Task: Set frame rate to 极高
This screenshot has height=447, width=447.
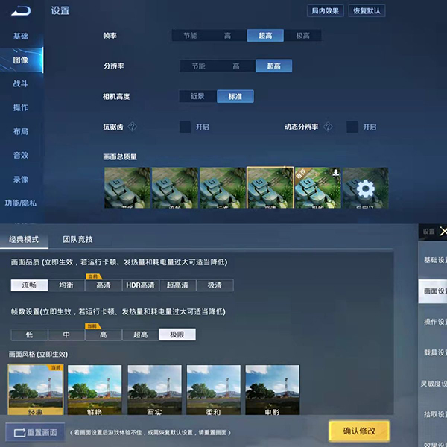Action: 302,35
